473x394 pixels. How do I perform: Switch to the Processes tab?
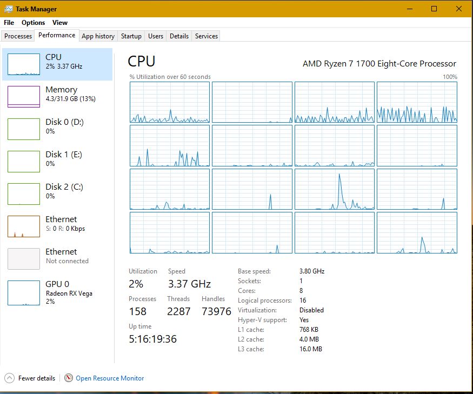[x=18, y=36]
